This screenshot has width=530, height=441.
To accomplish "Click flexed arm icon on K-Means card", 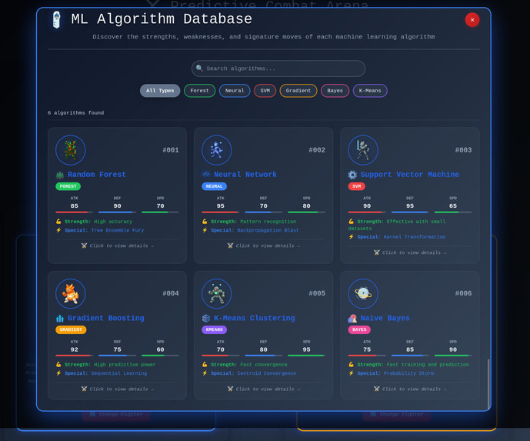I will pyautogui.click(x=205, y=365).
